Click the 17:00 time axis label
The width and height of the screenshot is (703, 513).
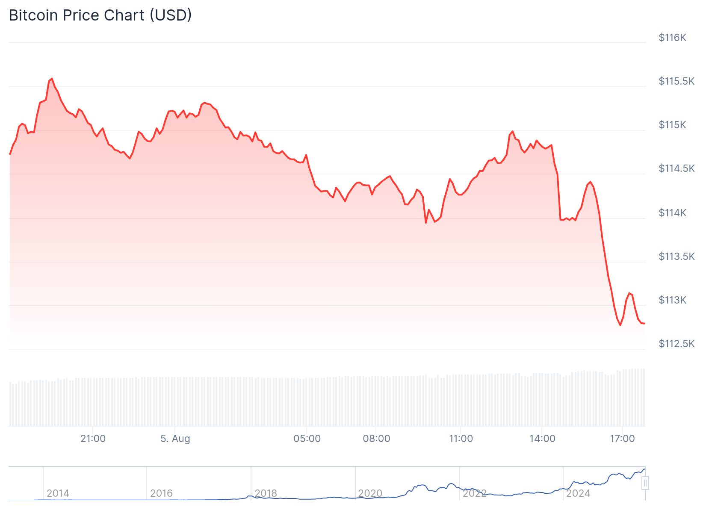point(622,439)
